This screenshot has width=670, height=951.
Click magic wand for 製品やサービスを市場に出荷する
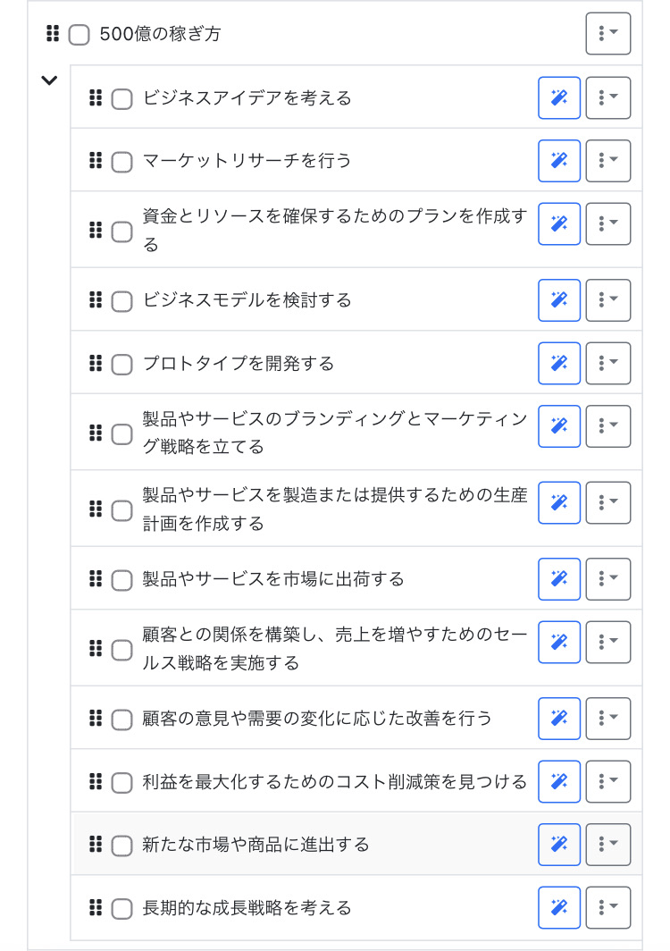559,579
